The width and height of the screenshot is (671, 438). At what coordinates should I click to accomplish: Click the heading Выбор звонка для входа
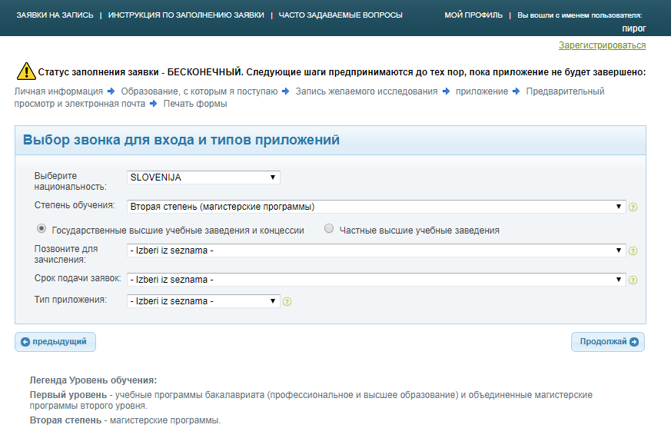pyautogui.click(x=181, y=140)
